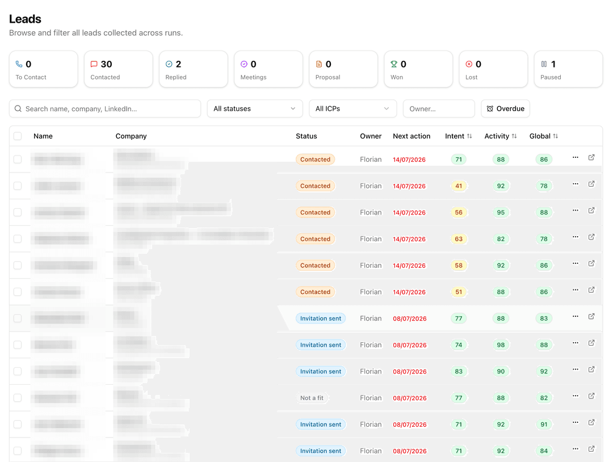Open the actions menu on the "Not a fit" row
Image resolution: width=613 pixels, height=462 pixels.
575,396
